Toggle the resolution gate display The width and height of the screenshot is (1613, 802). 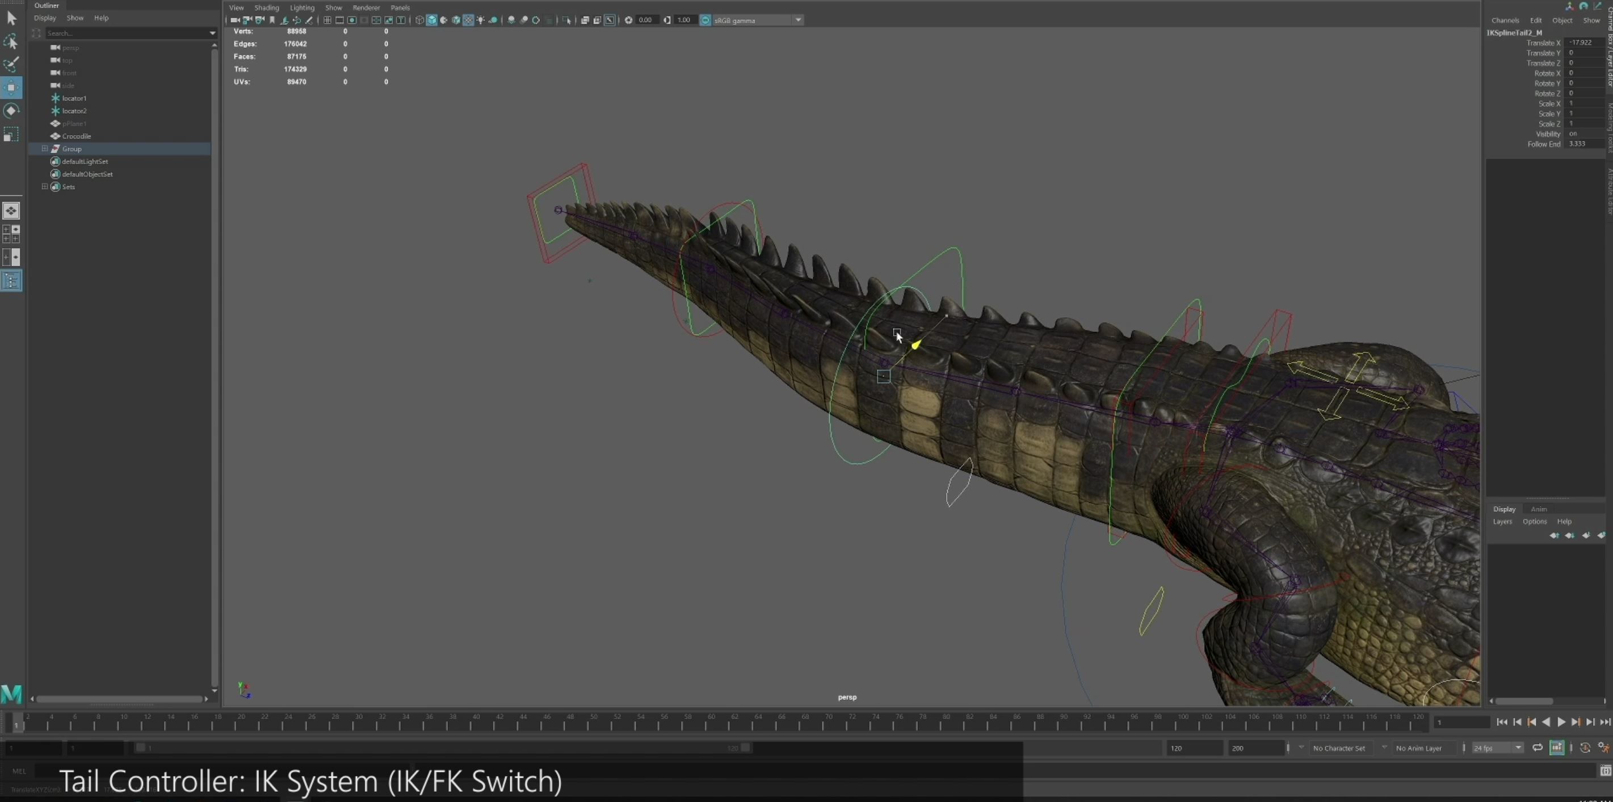click(352, 20)
